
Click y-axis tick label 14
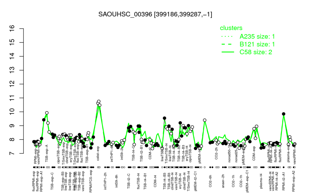[x=12, y=56]
